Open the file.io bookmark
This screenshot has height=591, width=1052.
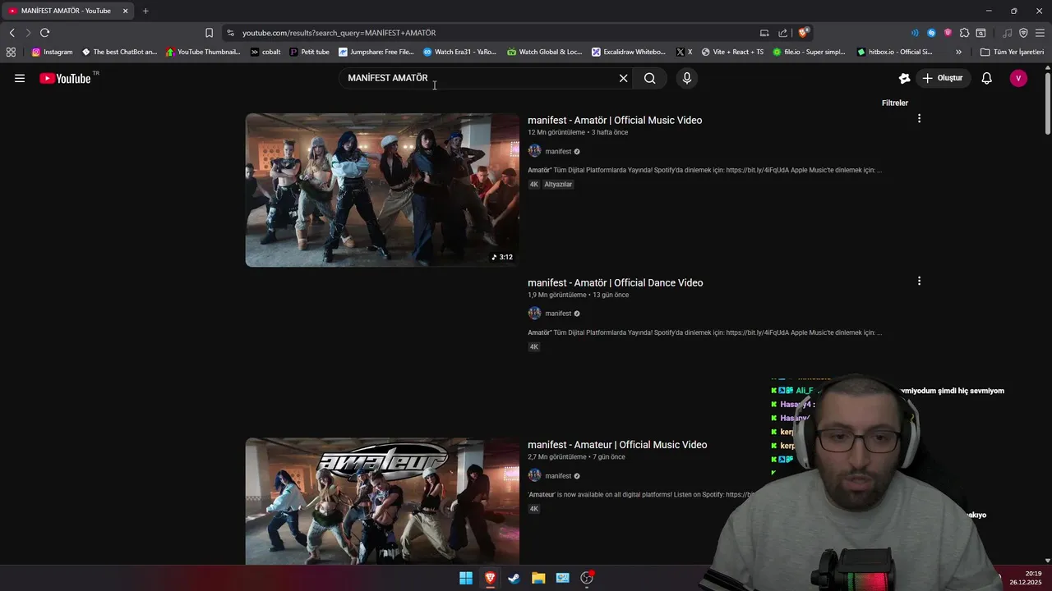809,52
